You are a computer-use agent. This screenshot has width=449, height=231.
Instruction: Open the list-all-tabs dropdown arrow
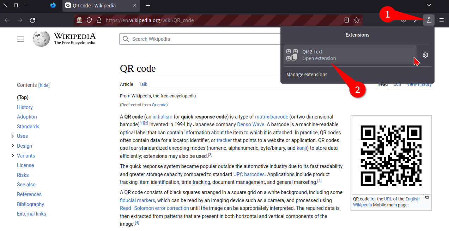429,5
